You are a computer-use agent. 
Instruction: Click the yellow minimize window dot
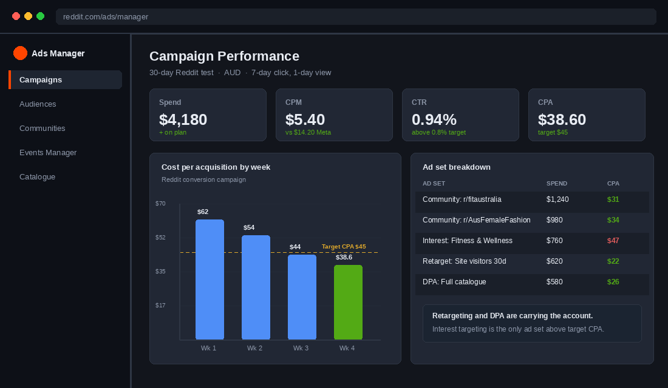[x=28, y=16]
